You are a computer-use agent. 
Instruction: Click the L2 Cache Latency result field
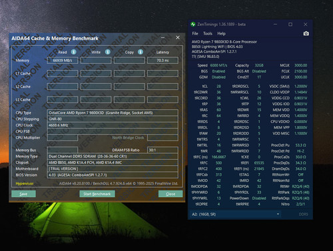point(163,87)
